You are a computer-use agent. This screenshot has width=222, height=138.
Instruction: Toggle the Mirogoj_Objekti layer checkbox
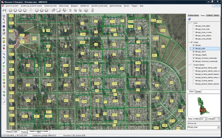coord(194,55)
